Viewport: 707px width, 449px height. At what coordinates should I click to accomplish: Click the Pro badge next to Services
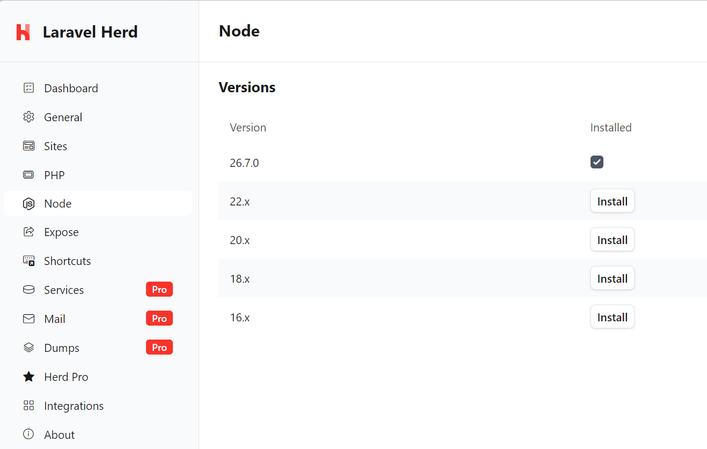(159, 290)
